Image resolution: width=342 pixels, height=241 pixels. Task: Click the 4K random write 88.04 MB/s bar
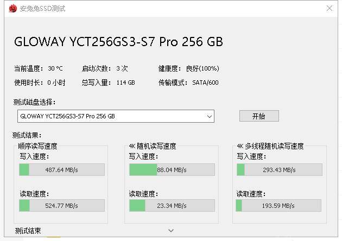click(172, 170)
